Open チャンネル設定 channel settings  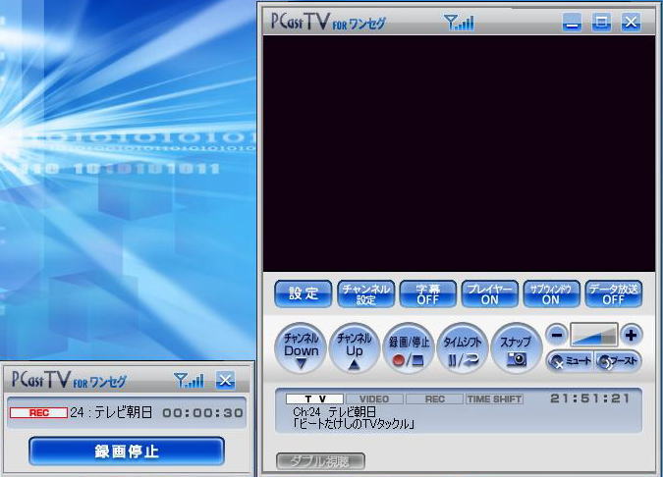[365, 293]
